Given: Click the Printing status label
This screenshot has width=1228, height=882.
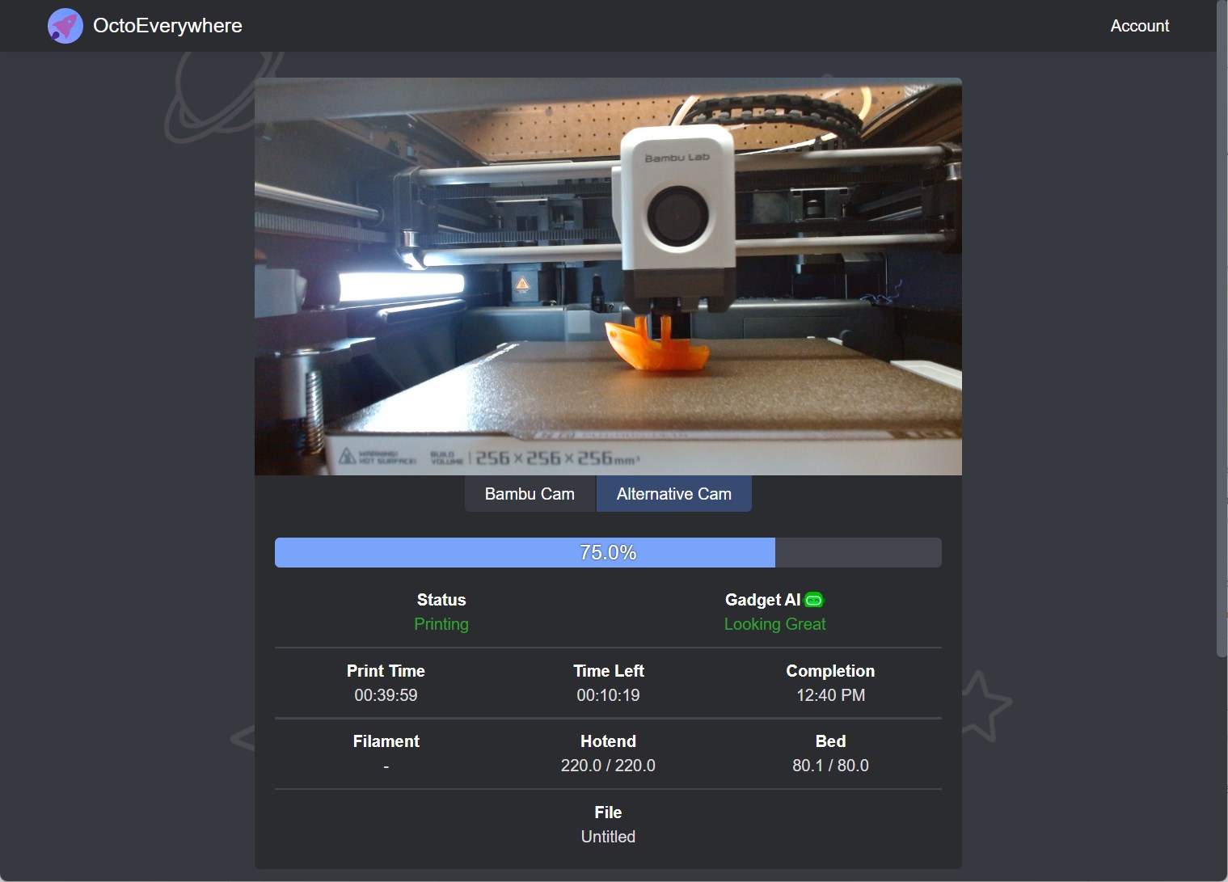Looking at the screenshot, I should click(x=441, y=623).
